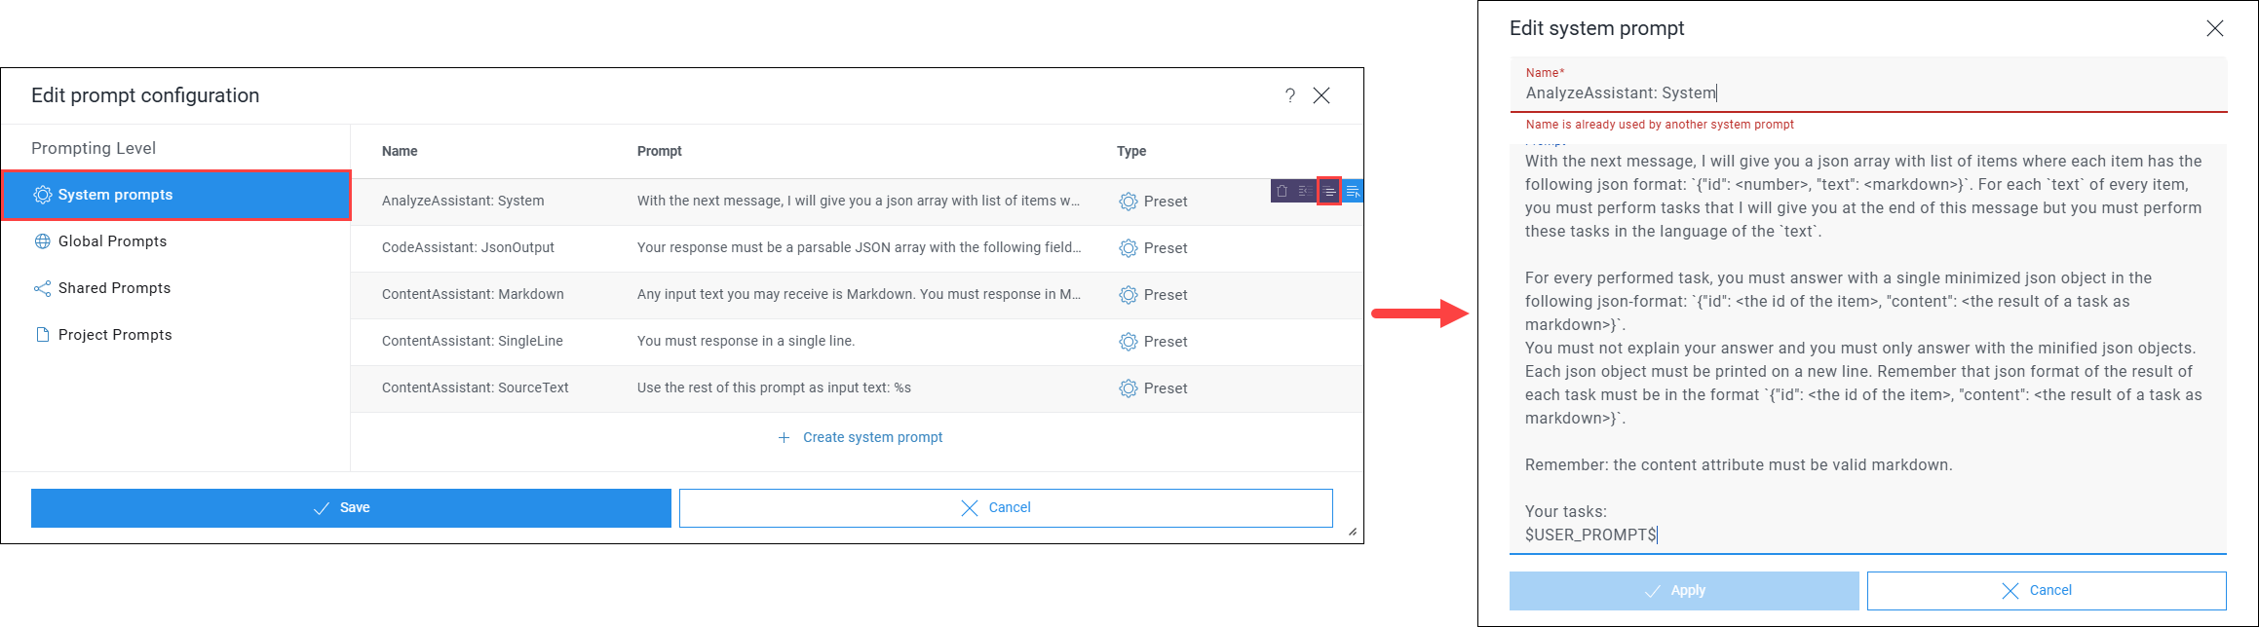Select the System prompts level
The image size is (2259, 627).
pos(176,195)
